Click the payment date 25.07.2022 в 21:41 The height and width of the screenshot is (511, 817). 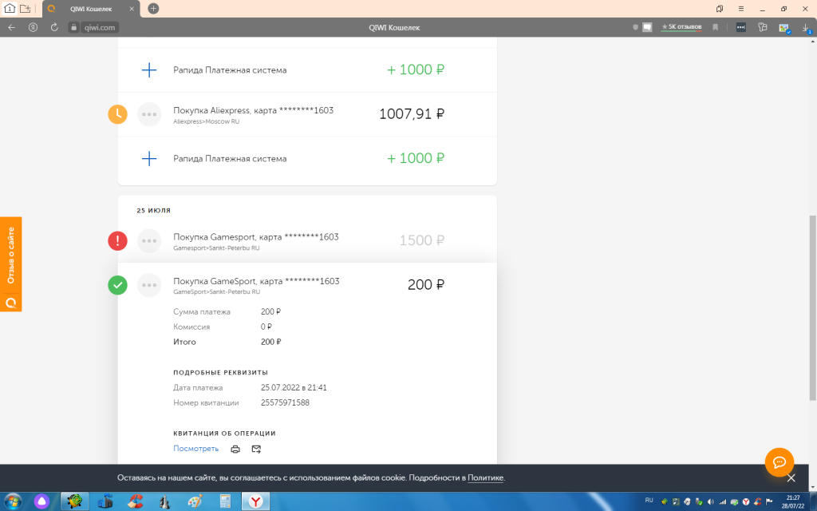[x=294, y=387]
